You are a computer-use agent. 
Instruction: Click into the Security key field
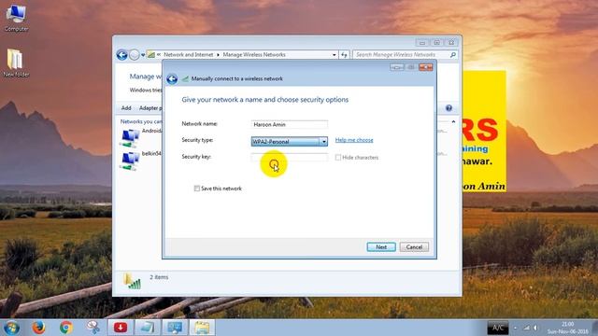pos(290,158)
